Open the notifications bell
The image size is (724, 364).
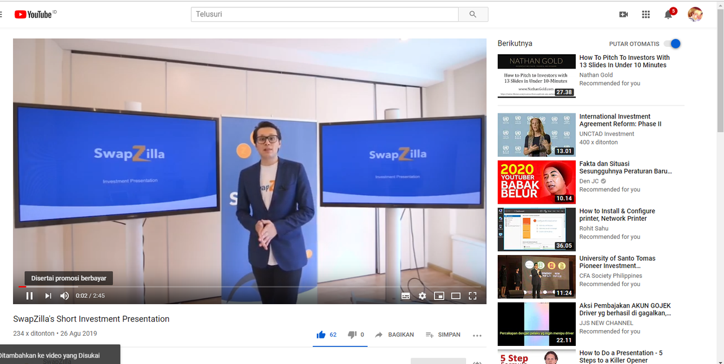point(669,15)
